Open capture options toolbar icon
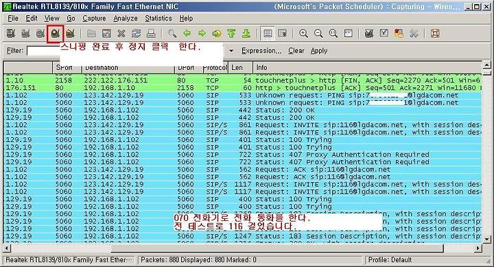 point(25,34)
